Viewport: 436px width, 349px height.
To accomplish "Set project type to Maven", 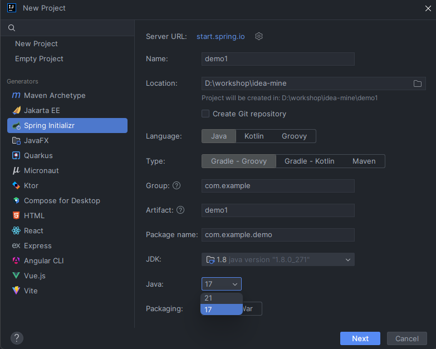I will click(x=364, y=161).
